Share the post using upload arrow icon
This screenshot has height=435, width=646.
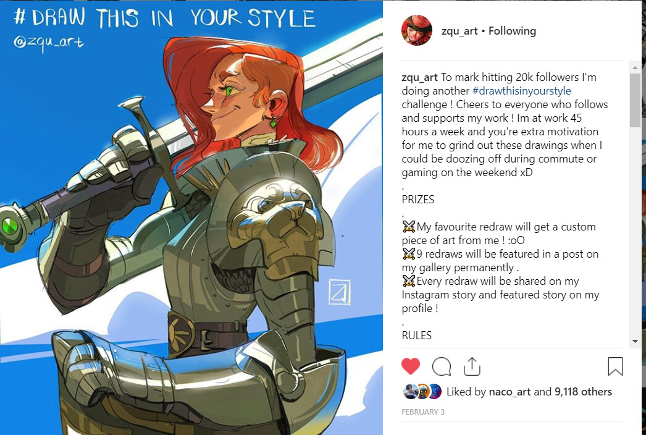(472, 366)
